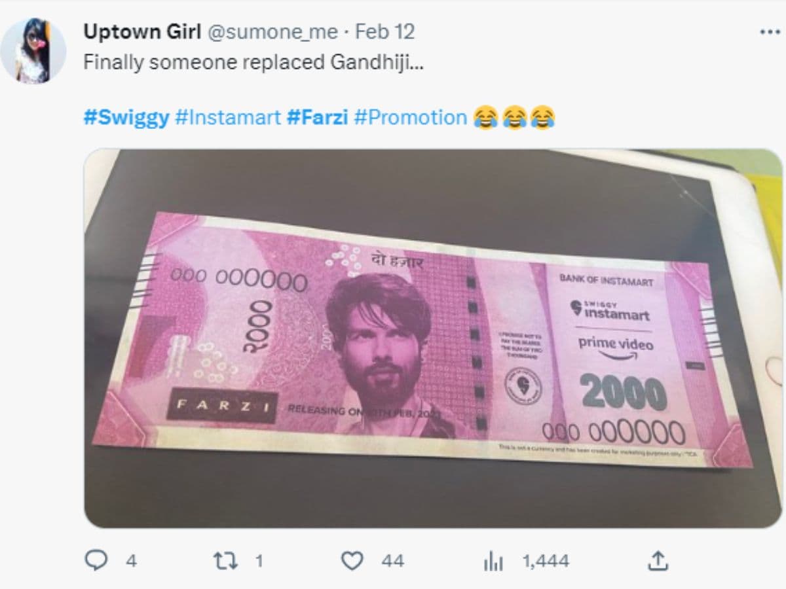
Task: Open the view count showing 1,444
Action: tap(546, 561)
